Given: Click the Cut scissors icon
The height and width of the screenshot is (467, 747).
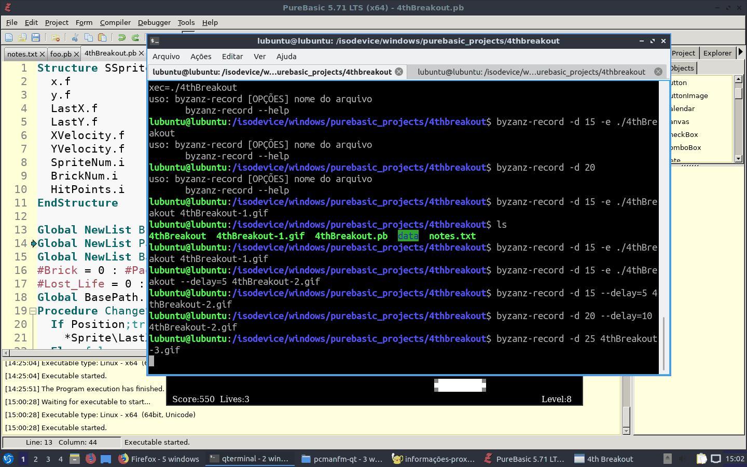Looking at the screenshot, I should (x=75, y=37).
